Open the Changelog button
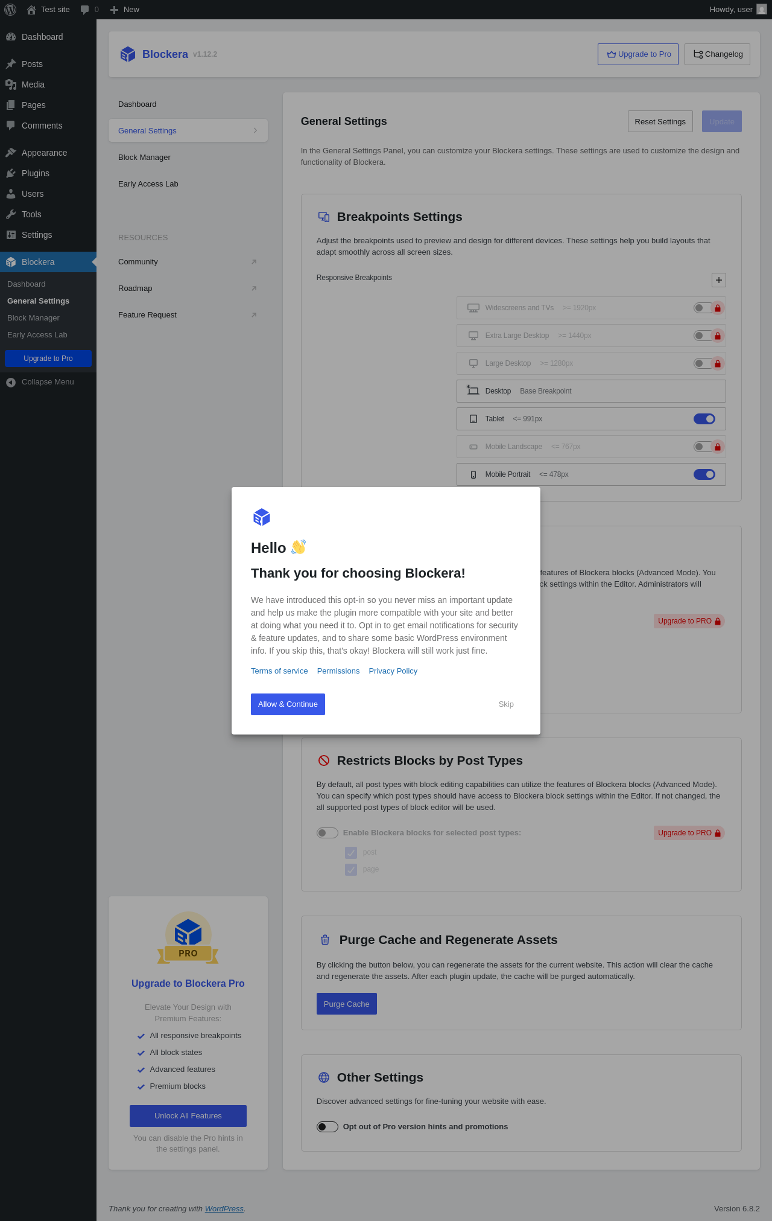772x1221 pixels. tap(718, 54)
